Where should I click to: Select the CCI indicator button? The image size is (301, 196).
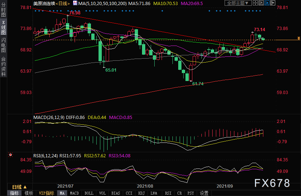(x=129, y=193)
